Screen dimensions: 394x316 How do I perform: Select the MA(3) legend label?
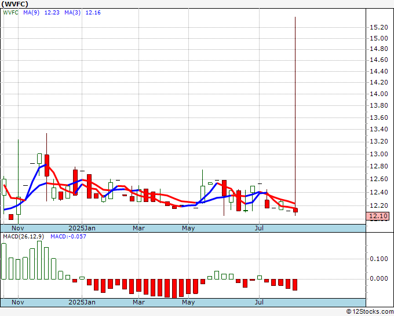tap(72, 13)
